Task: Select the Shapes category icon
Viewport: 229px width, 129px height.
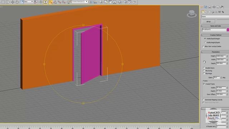Action: [x=206, y=12]
